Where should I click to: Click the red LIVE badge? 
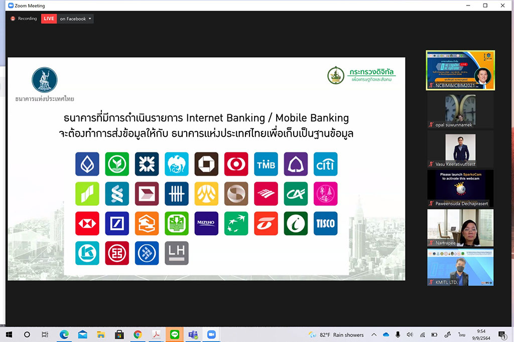click(x=49, y=19)
